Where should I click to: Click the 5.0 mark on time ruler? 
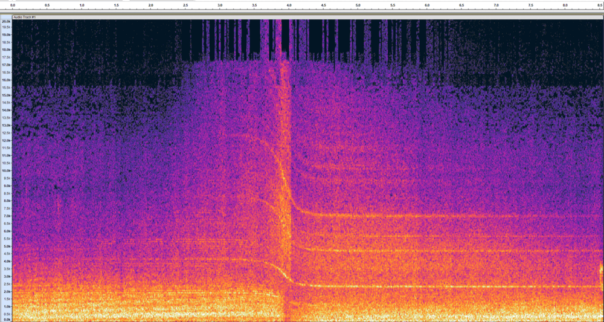pos(358,5)
